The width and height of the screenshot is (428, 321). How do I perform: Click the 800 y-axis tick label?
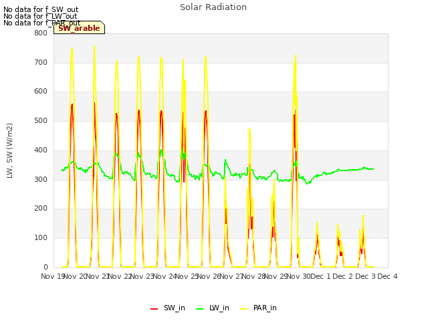pyautogui.click(x=41, y=33)
